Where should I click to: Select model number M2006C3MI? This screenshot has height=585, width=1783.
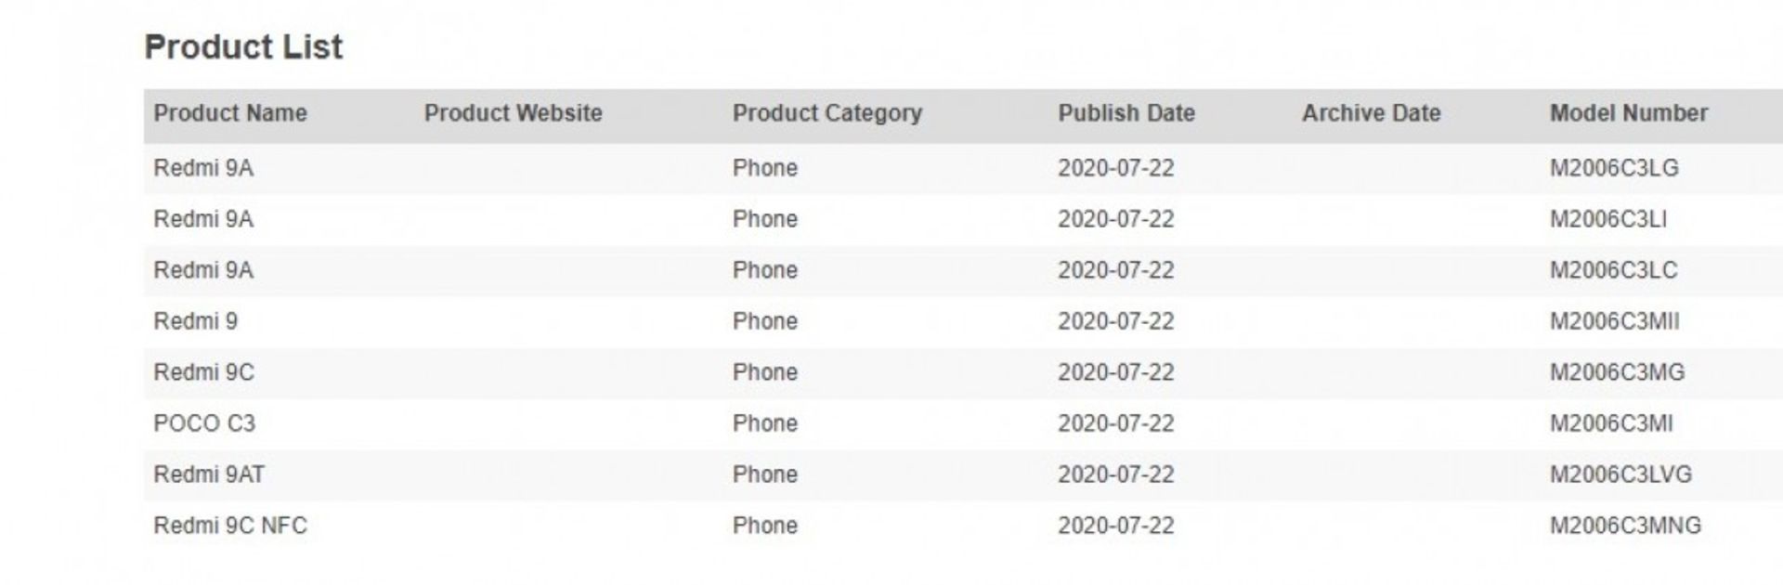click(x=1611, y=423)
